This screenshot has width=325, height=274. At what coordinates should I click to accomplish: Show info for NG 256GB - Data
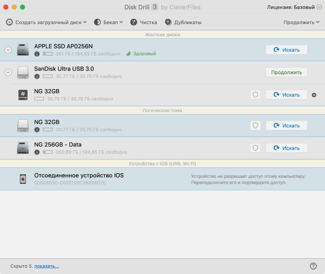[37, 152]
